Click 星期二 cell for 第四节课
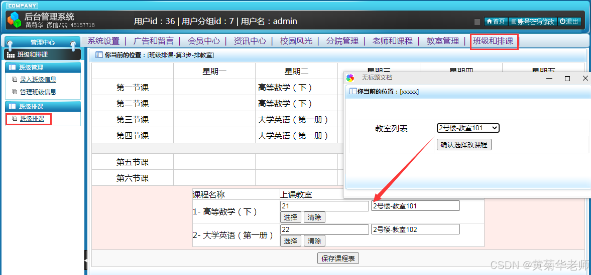Screen dimensions: 591x275 (296, 135)
